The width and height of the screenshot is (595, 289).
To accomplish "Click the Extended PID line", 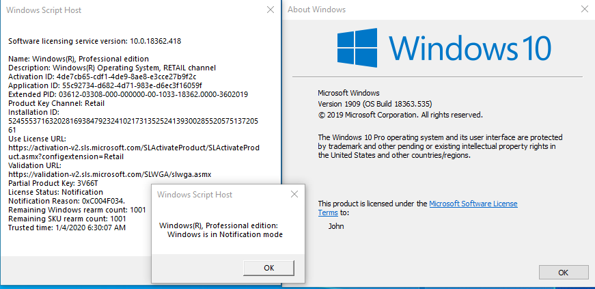I will pos(128,94).
